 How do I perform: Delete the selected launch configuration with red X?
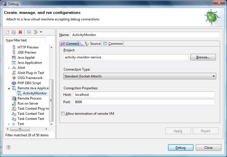coord(20,32)
